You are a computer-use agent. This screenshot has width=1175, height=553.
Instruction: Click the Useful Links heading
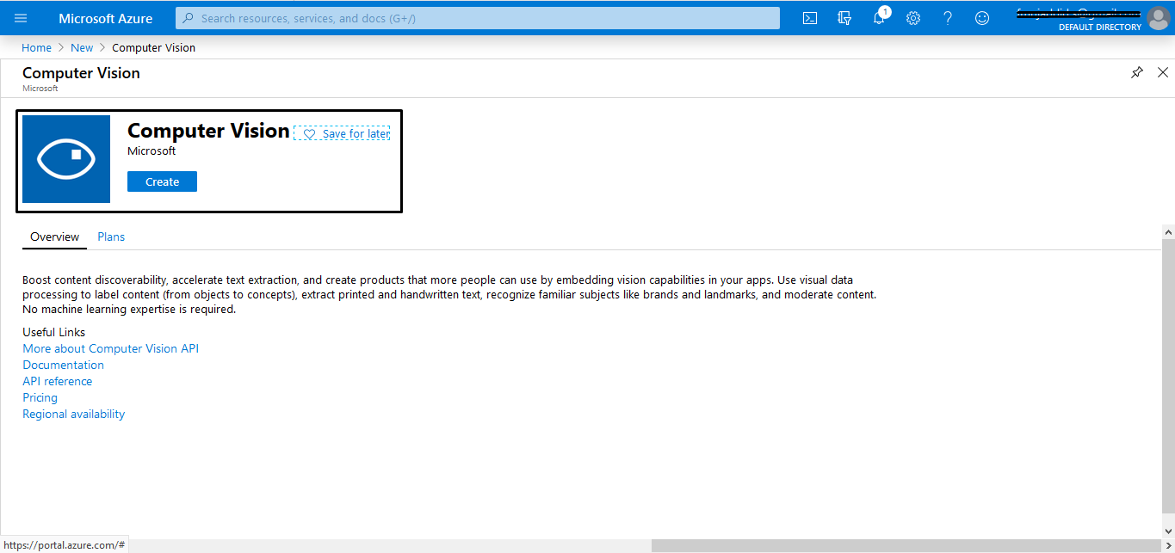point(53,332)
